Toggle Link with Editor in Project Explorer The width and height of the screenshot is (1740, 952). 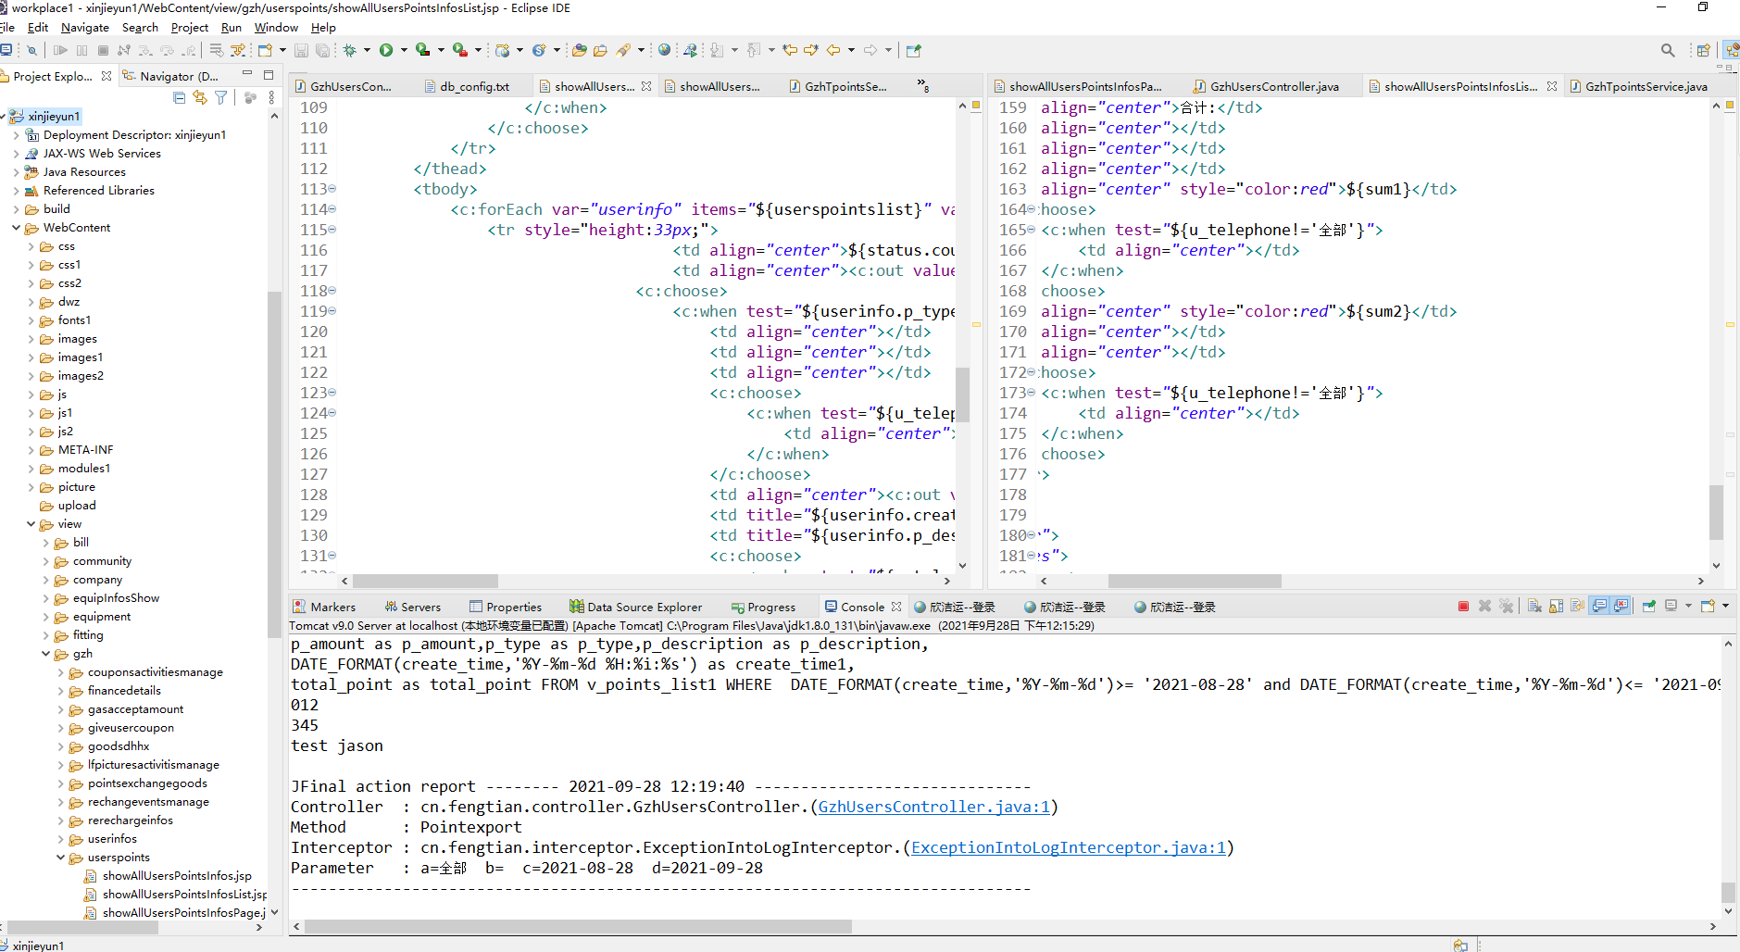pyautogui.click(x=200, y=97)
